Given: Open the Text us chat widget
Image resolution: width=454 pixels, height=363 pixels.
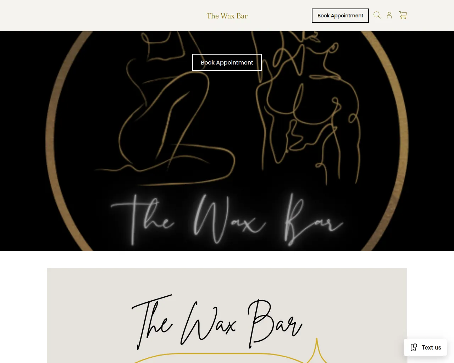Looking at the screenshot, I should [425, 347].
